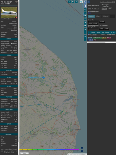Click the aircraft photo thumbnail
Screen dimensions: 116x155
pos(9,13)
